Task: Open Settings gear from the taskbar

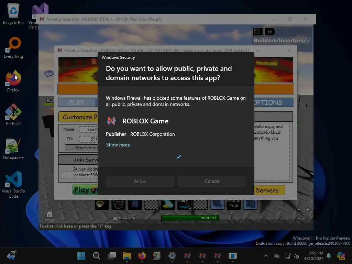Action: tap(172, 256)
